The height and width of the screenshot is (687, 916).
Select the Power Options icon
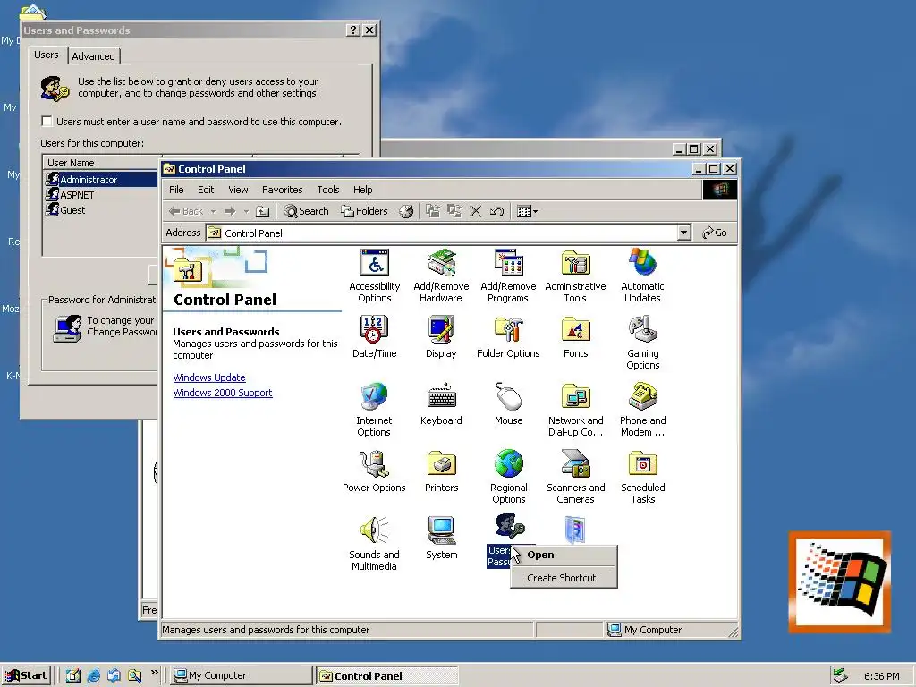tap(374, 471)
